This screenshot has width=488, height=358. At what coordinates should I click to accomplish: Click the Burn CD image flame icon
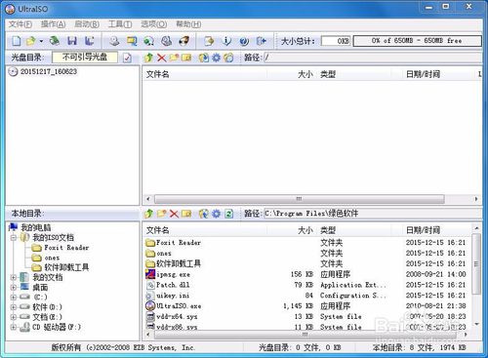[x=184, y=41]
